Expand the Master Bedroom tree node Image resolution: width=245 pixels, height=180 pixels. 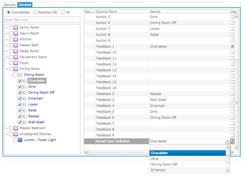click(x=7, y=129)
